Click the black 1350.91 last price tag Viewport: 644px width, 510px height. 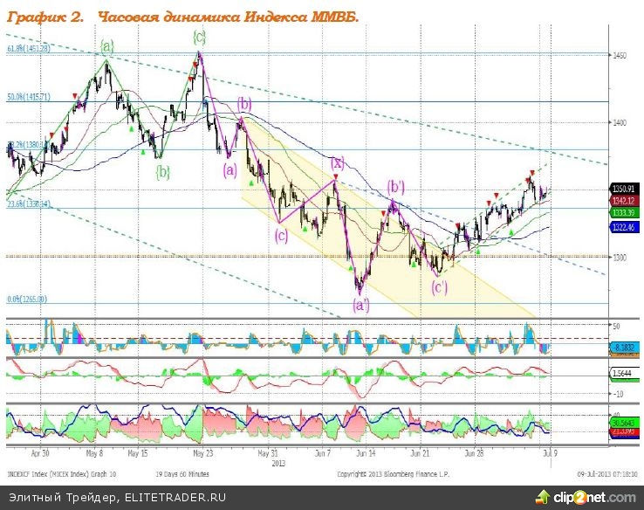624,189
